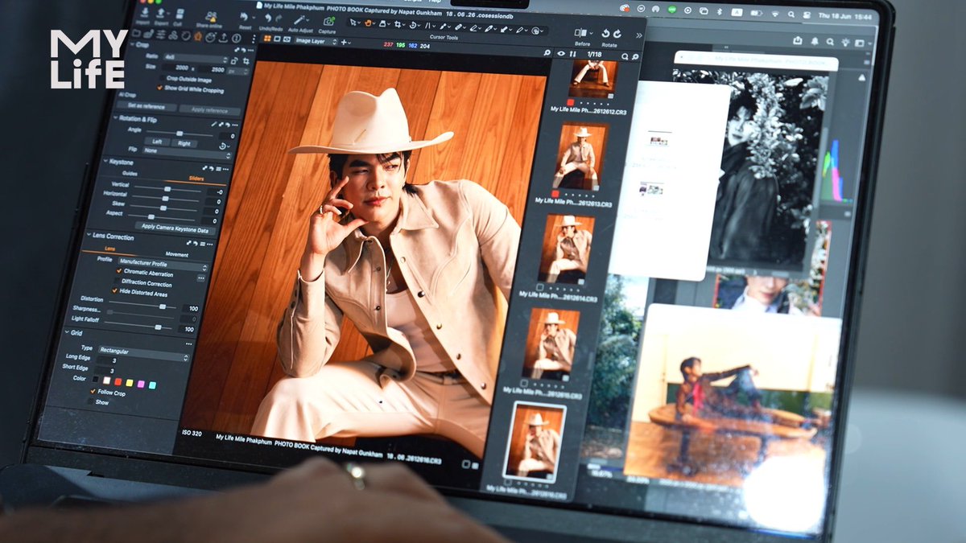The image size is (966, 543).
Task: Click the Apply reference button
Action: pos(209,110)
